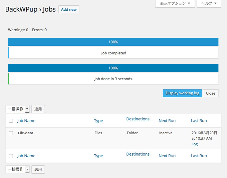The width and height of the screenshot is (227, 178).
Task: Click the Job done in 3 seconds message
Action: [x=113, y=79]
